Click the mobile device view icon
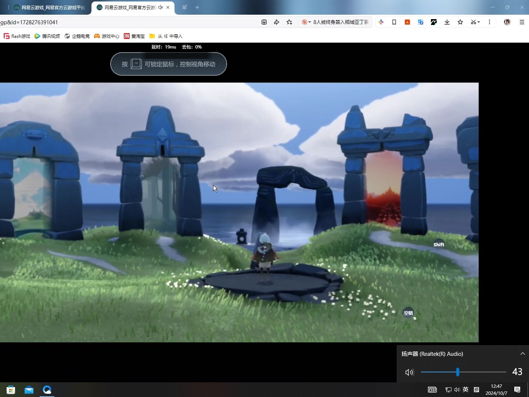This screenshot has height=397, width=529. click(394, 22)
